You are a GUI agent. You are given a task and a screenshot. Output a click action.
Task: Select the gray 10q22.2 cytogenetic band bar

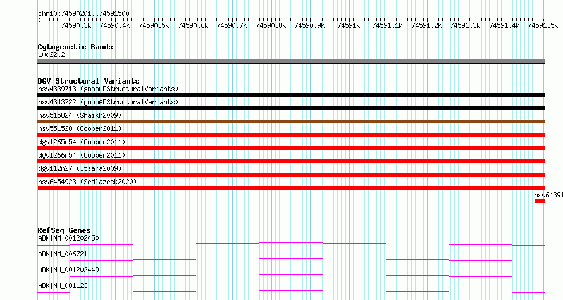pos(291,61)
